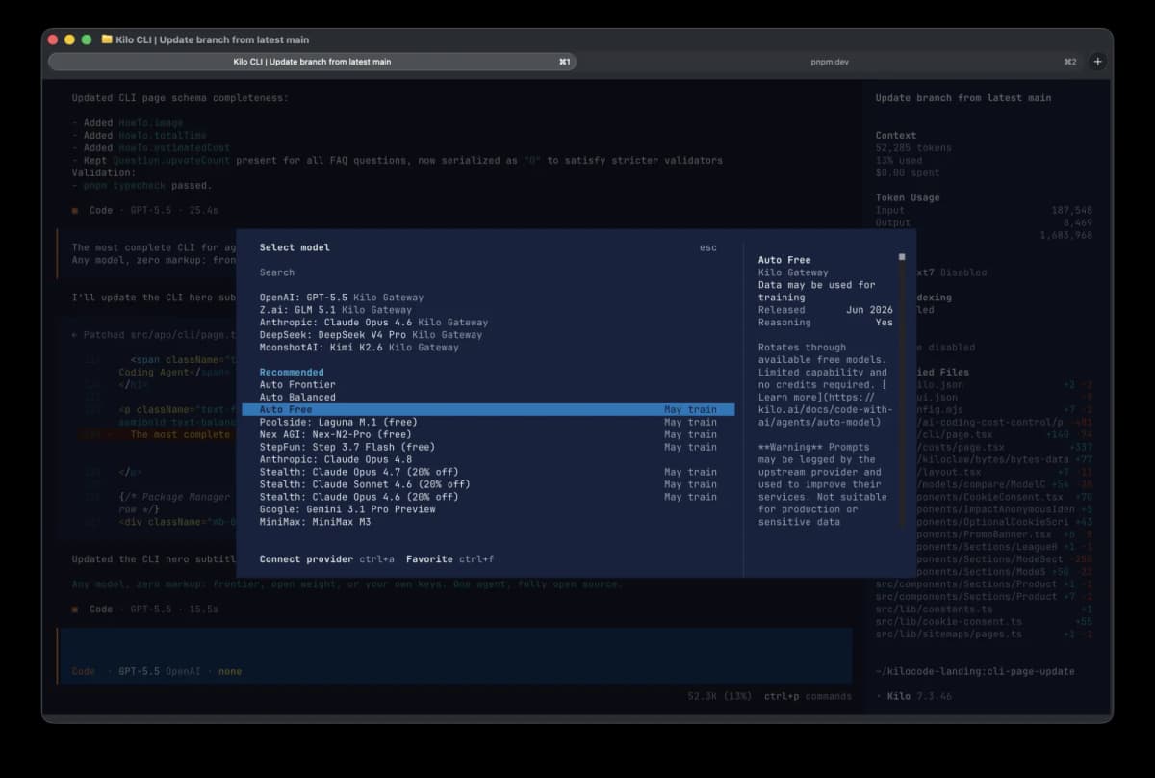Click src/lib/constants.ts in modified files
Image resolution: width=1155 pixels, height=778 pixels.
click(x=934, y=609)
